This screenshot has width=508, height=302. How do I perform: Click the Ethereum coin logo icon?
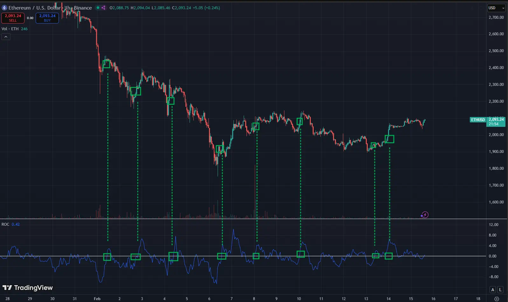(x=4, y=8)
